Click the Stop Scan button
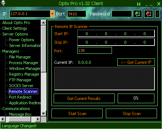This screenshot has width=162, height=129. 132,114
